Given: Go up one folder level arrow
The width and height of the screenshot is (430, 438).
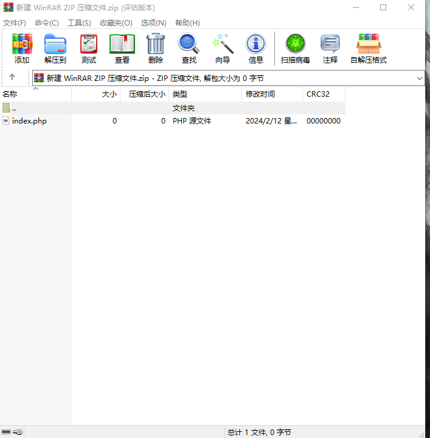Looking at the screenshot, I should pyautogui.click(x=12, y=77).
